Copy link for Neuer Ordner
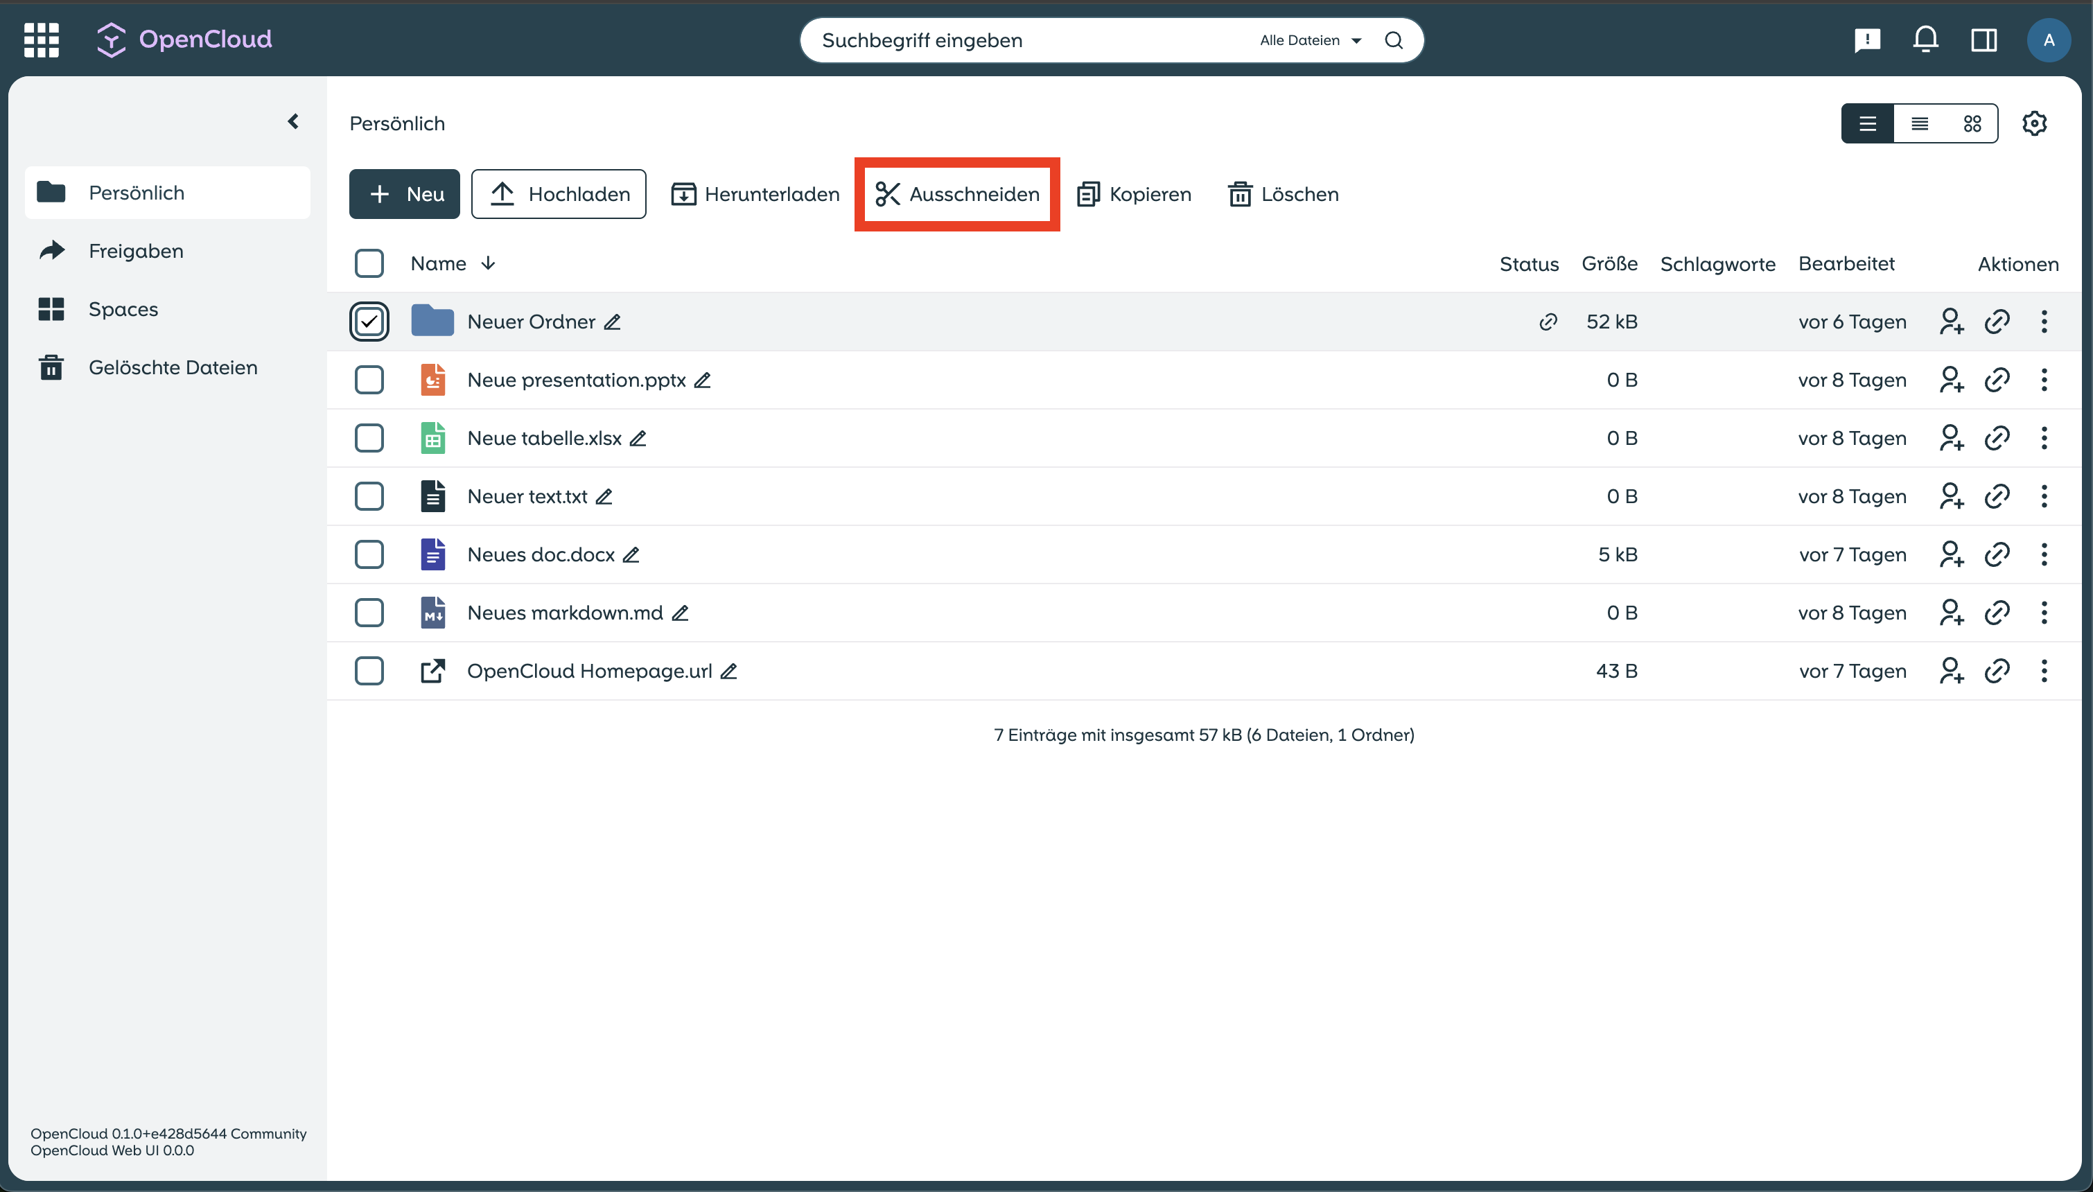Image resolution: width=2093 pixels, height=1192 pixels. 1997,322
